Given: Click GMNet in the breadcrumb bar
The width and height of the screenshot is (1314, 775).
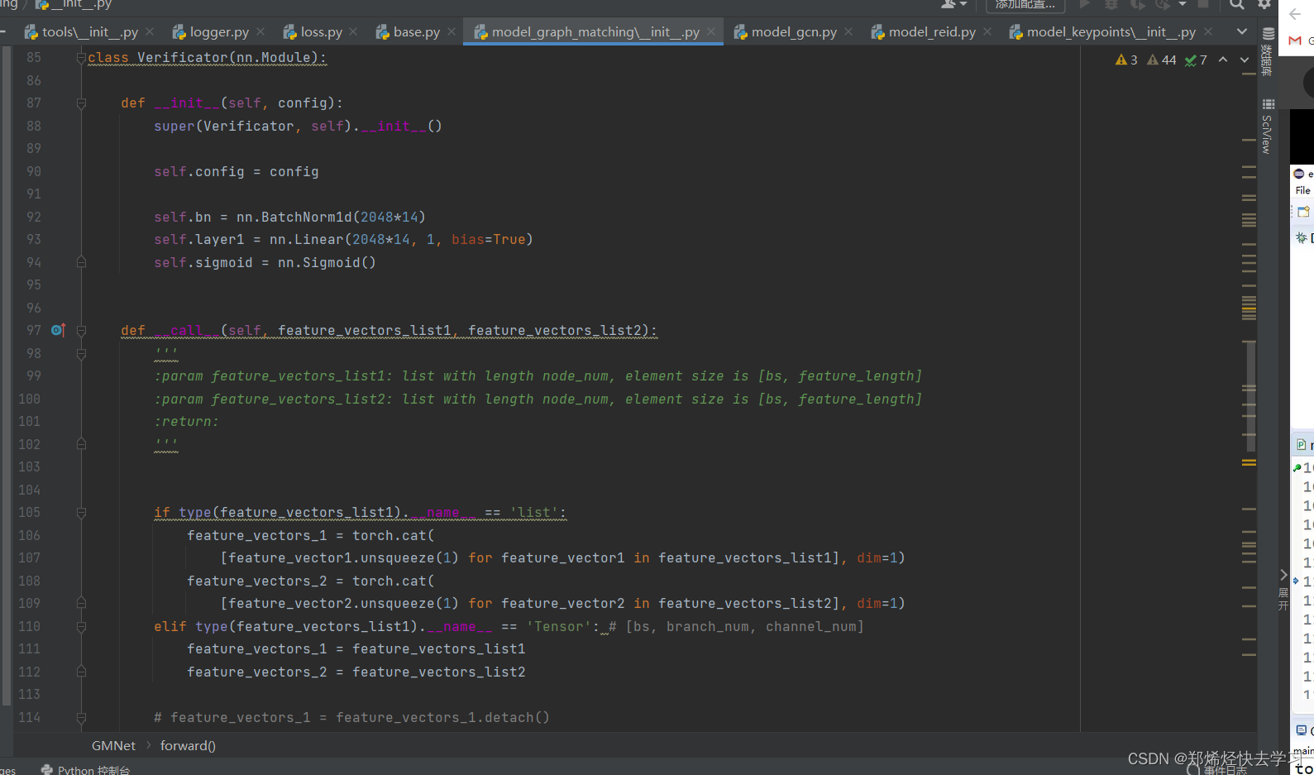Looking at the screenshot, I should coord(113,745).
